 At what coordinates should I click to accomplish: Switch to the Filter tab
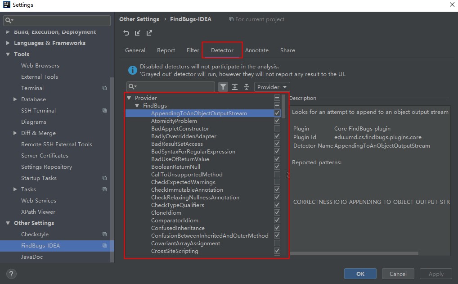click(x=193, y=50)
